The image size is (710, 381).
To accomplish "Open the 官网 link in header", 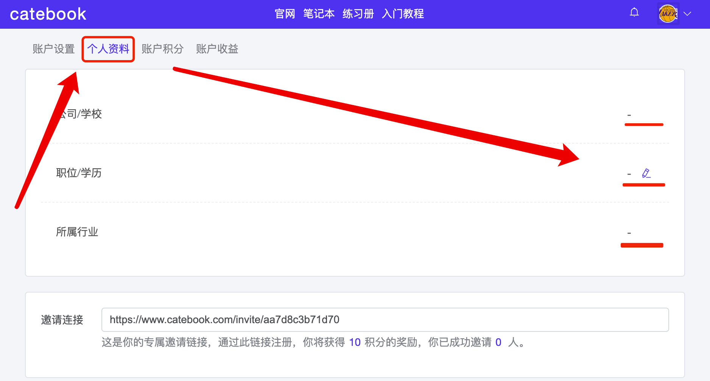I will click(285, 14).
